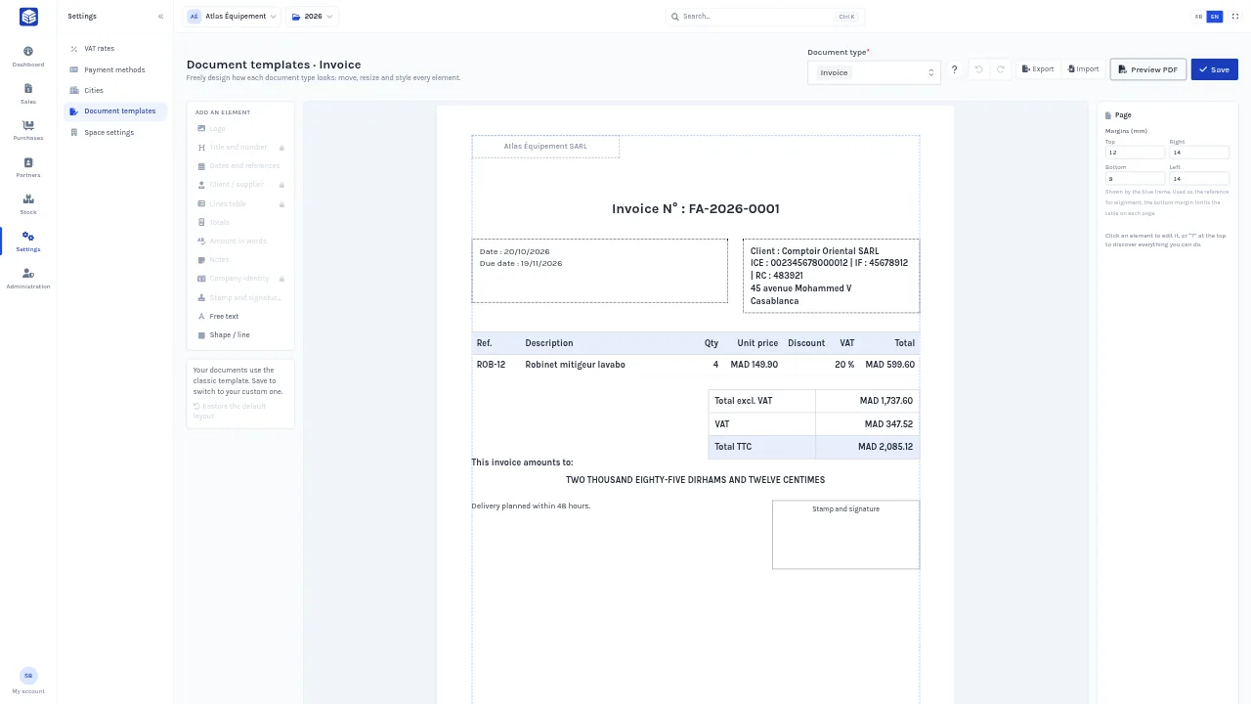Switch language to EN
The width and height of the screenshot is (1251, 704).
coord(1215,17)
